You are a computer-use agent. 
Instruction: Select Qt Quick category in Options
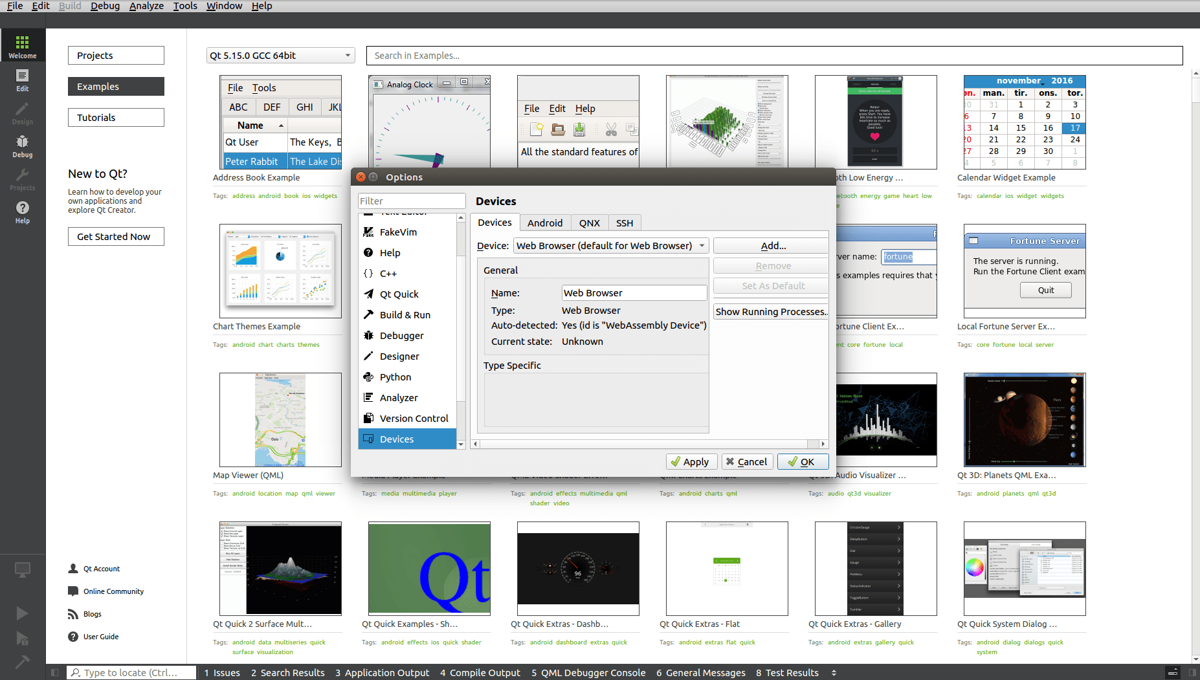pos(407,294)
